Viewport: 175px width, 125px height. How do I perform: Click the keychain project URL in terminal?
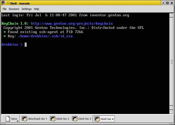click(x=72, y=24)
